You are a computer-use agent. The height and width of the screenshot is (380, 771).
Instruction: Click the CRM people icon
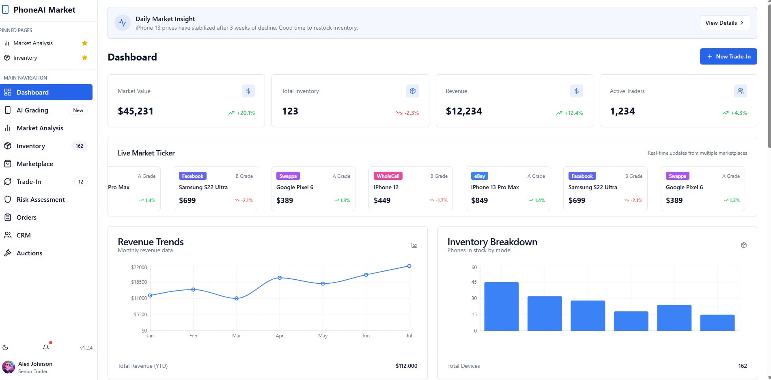click(x=7, y=235)
